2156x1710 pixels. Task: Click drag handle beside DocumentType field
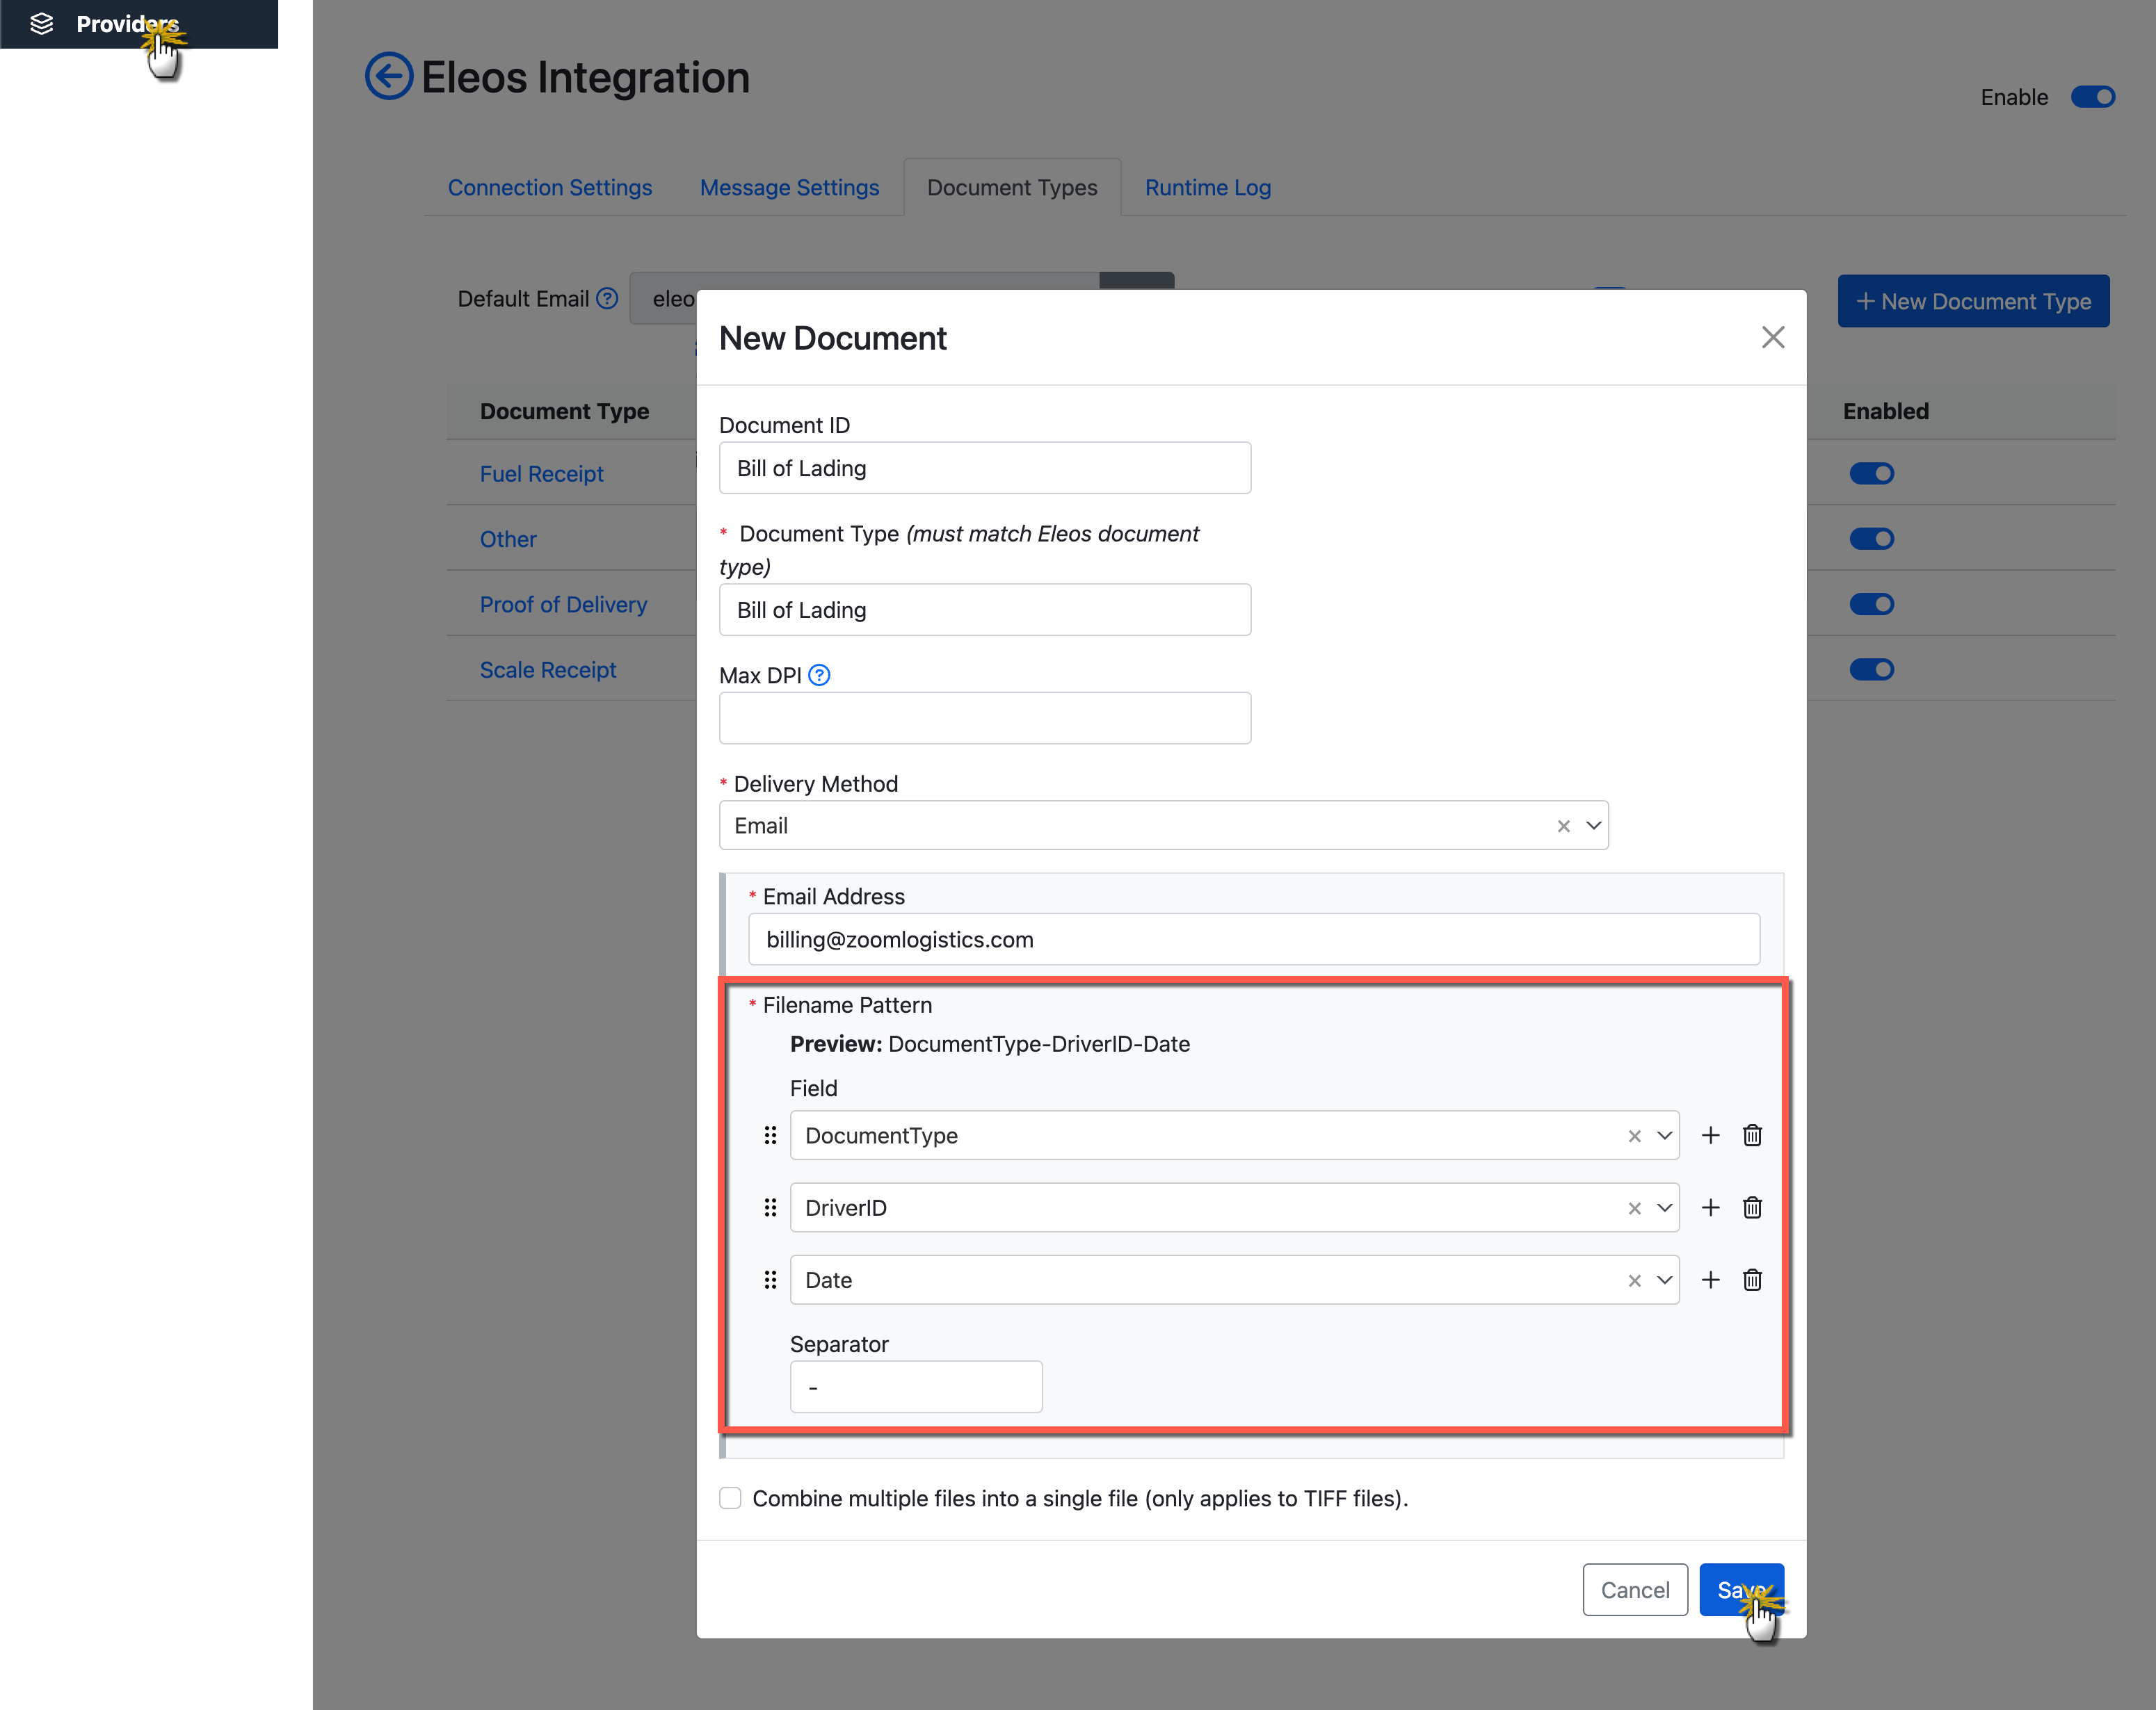pyautogui.click(x=770, y=1135)
